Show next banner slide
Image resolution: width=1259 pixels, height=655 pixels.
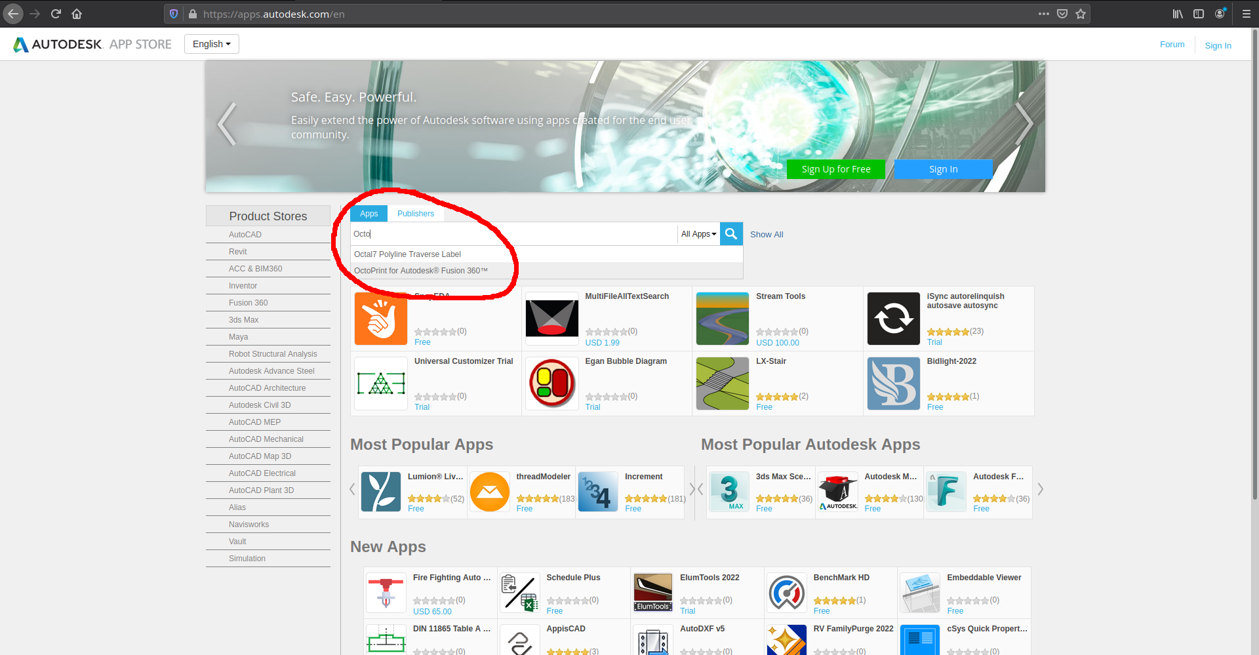(1024, 124)
